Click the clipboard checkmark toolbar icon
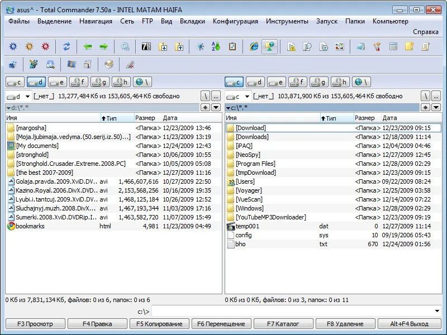 point(232,46)
